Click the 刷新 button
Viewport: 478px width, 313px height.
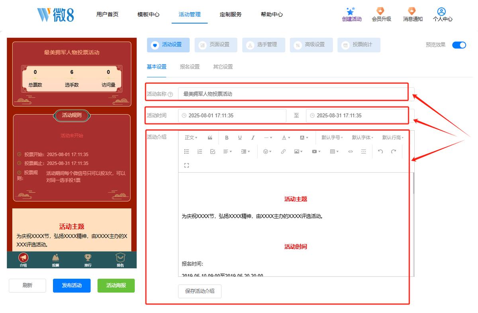tap(27, 285)
